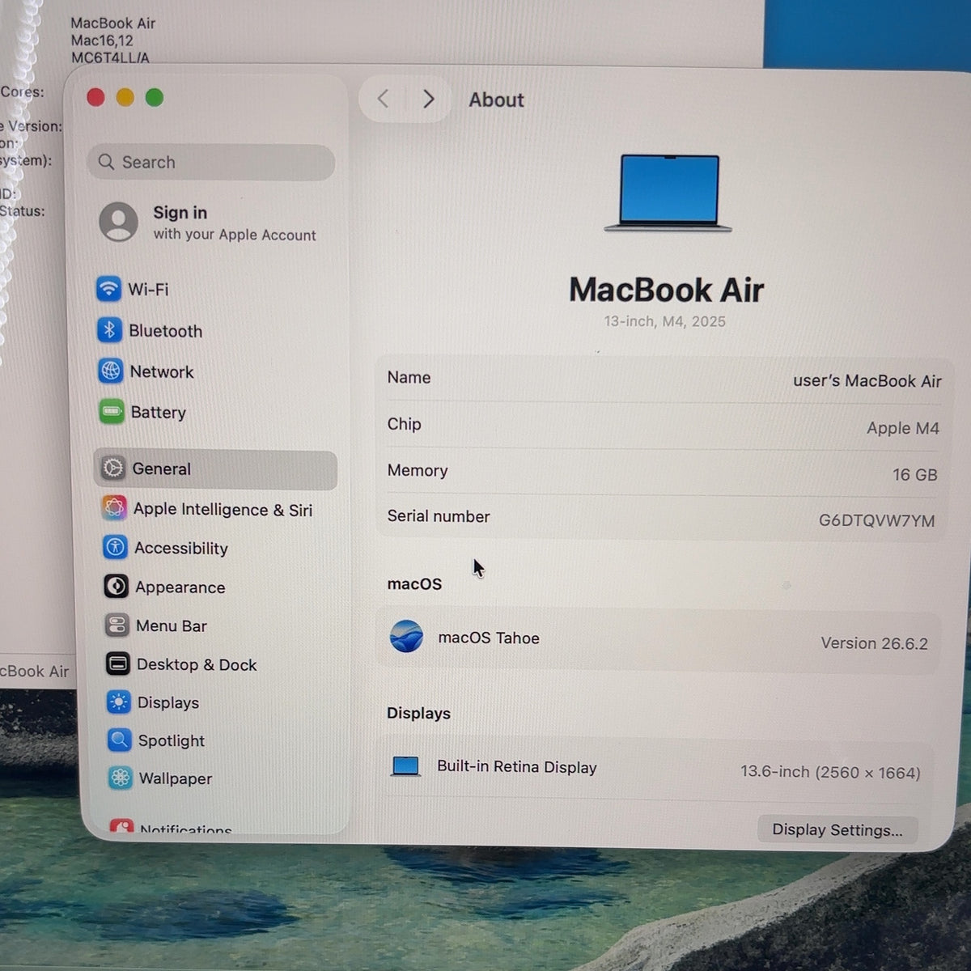This screenshot has height=971, width=971.
Task: Click MC6T4LL/A text in background window
Action: pos(110,57)
